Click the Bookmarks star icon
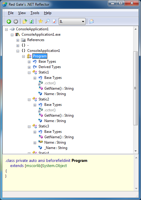141x200 pixels. click(x=41, y=21)
